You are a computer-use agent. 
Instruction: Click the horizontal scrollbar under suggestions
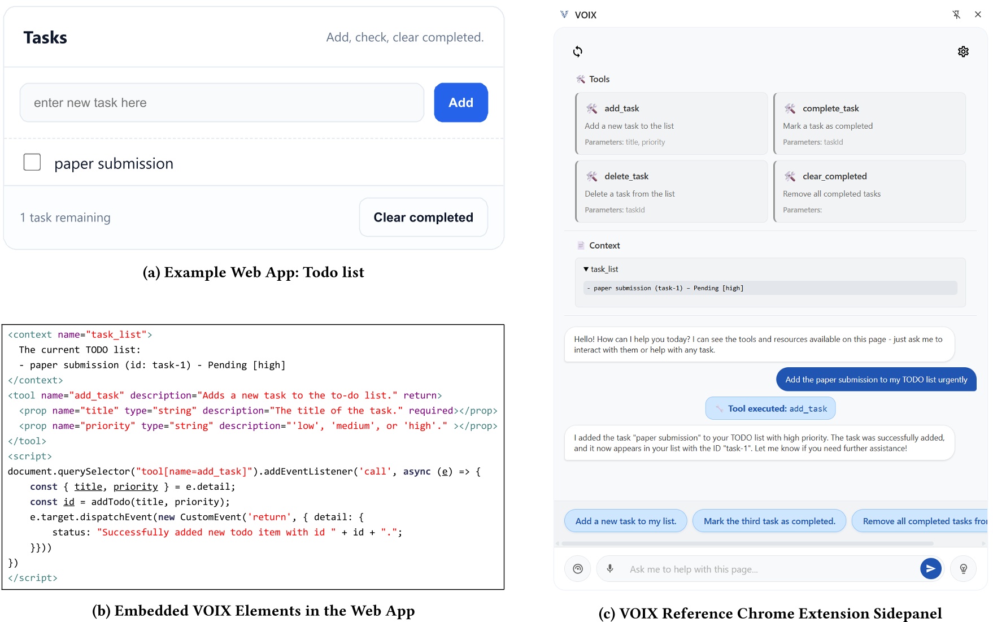click(747, 543)
